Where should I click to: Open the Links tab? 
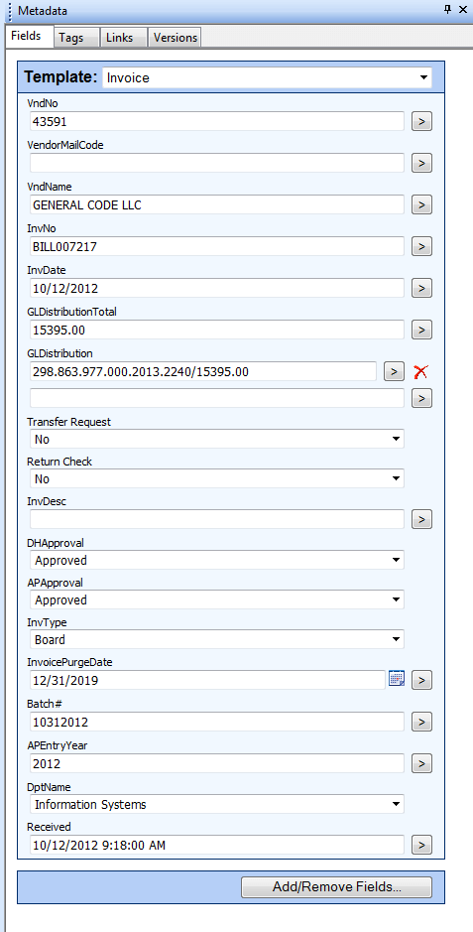(x=123, y=38)
